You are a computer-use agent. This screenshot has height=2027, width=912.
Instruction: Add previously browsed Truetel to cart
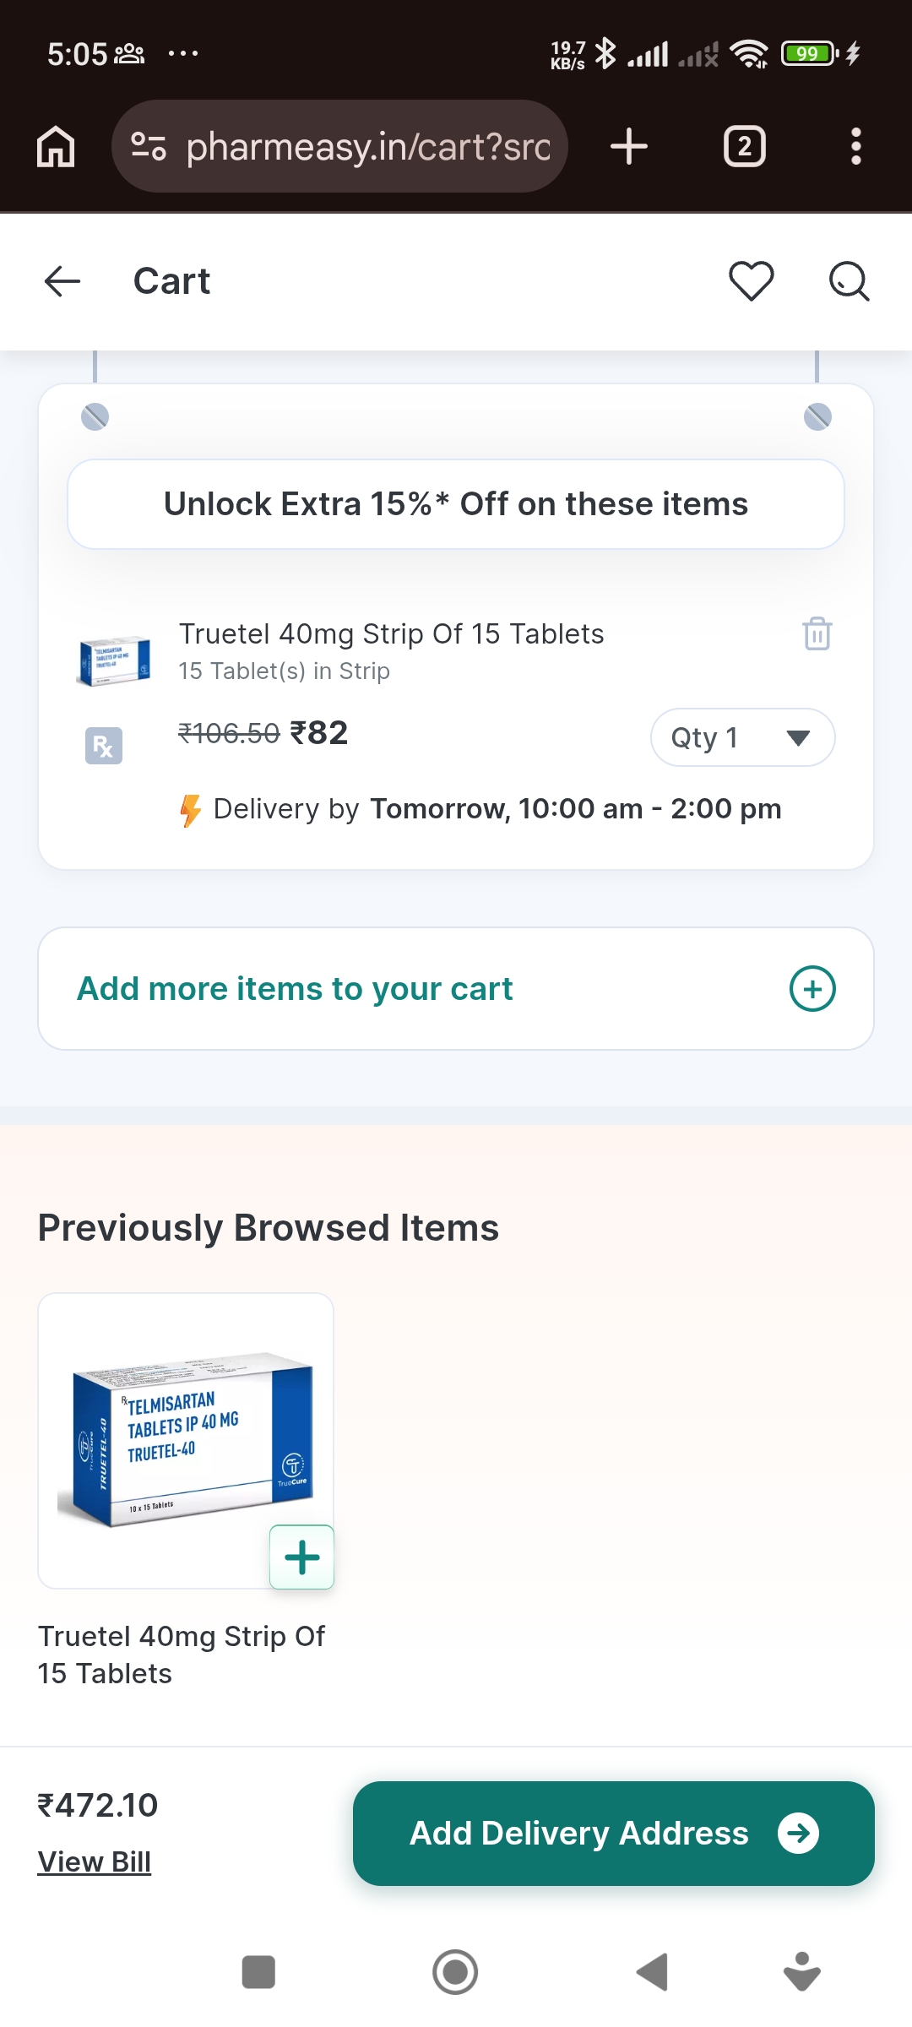301,1557
